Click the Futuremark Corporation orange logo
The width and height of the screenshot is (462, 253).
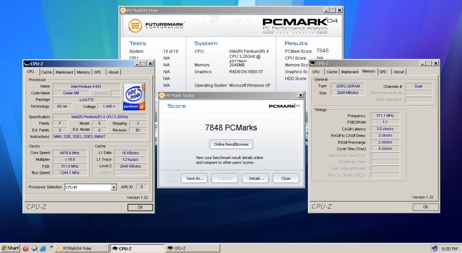point(135,26)
